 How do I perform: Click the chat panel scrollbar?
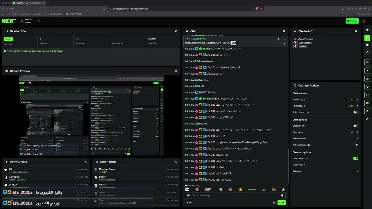pyautogui.click(x=288, y=165)
